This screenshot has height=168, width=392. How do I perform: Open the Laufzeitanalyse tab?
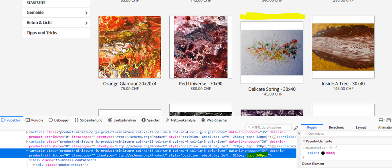tap(122, 120)
